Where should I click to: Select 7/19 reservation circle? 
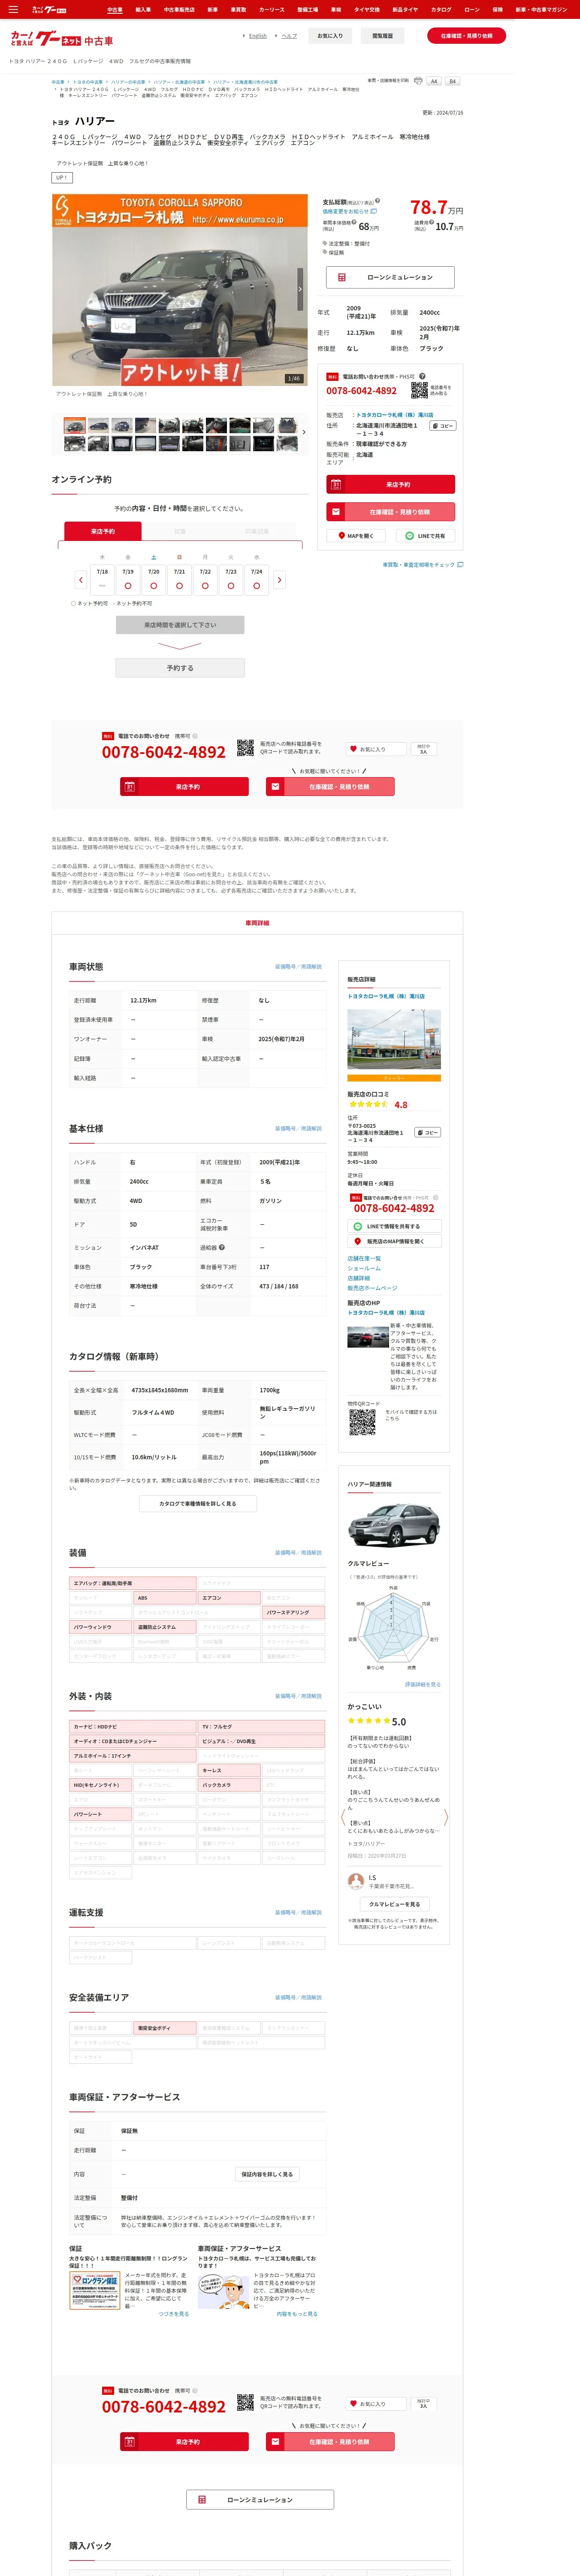[128, 585]
